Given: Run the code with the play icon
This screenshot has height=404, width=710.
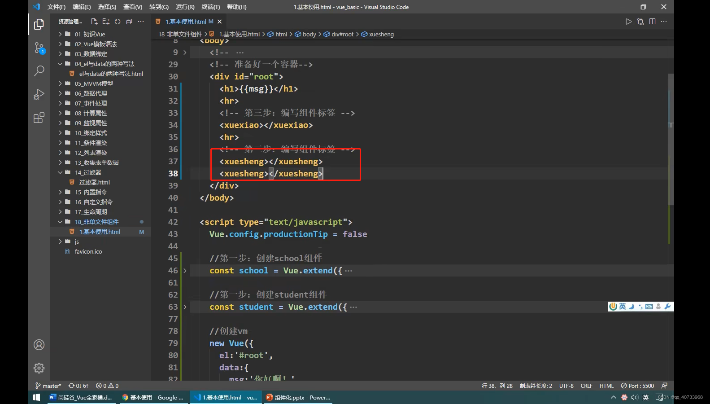Looking at the screenshot, I should point(628,22).
